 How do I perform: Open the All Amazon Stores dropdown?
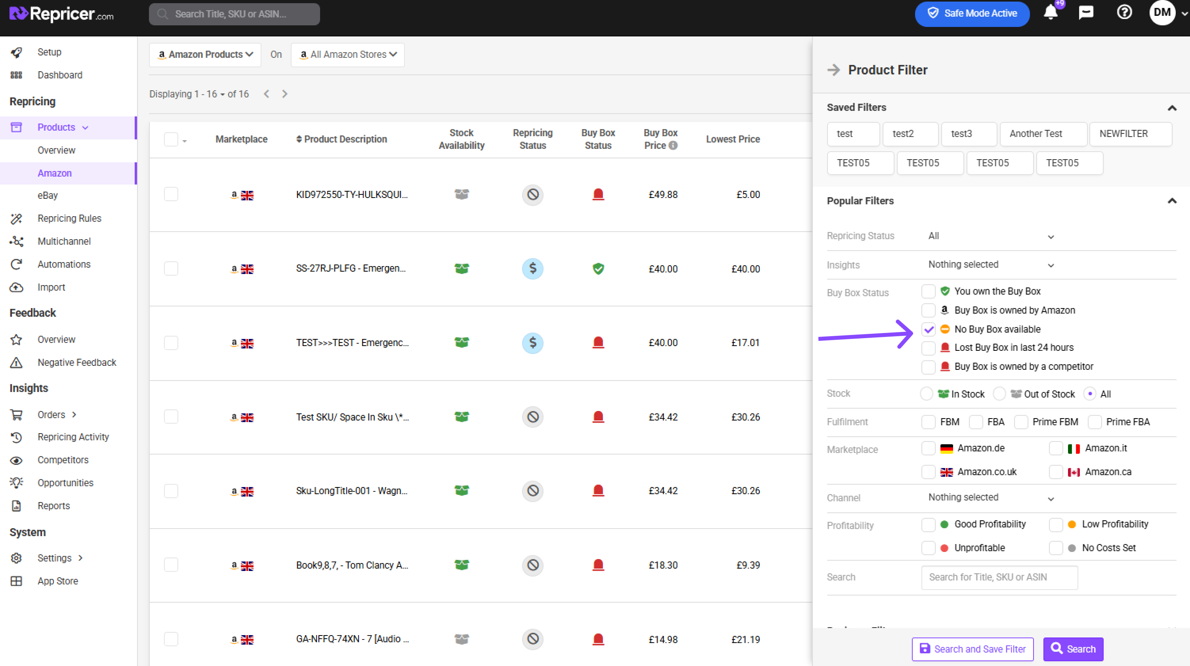(348, 55)
